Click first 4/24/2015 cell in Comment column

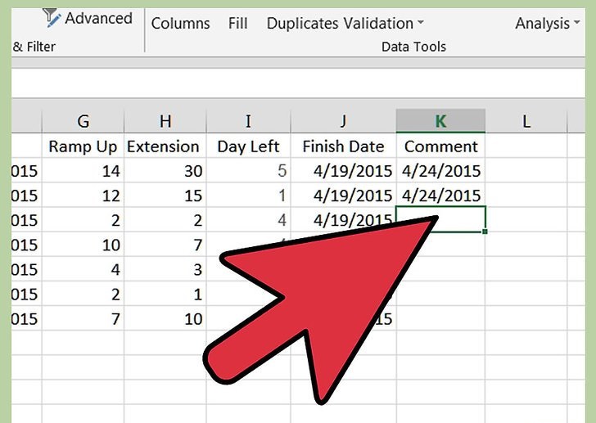tap(440, 171)
